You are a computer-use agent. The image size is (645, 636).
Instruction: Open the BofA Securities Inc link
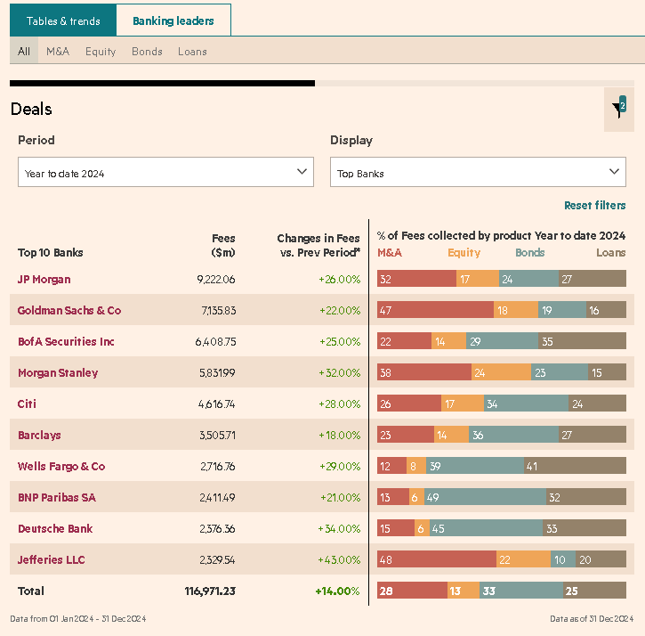pyautogui.click(x=66, y=341)
